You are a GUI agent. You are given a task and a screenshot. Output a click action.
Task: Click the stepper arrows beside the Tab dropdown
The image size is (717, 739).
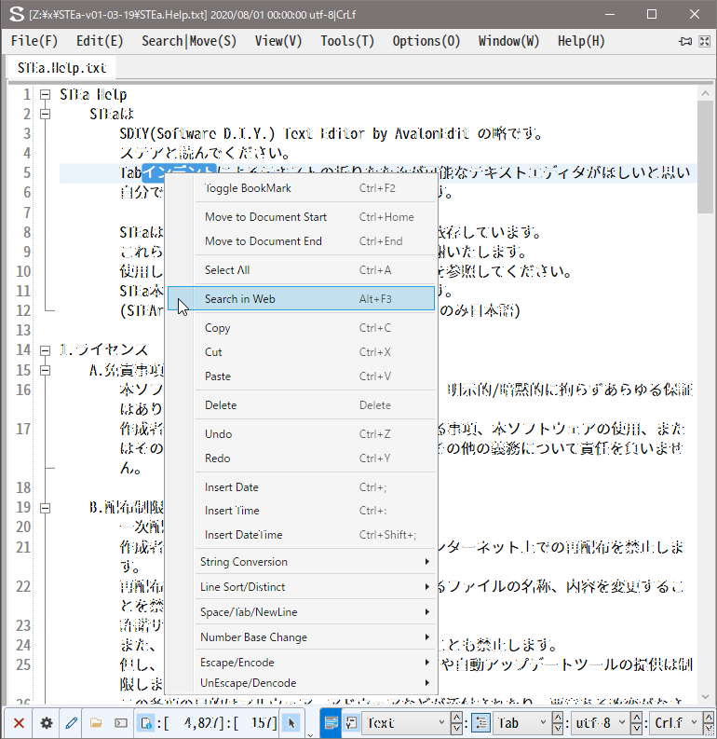(x=558, y=722)
